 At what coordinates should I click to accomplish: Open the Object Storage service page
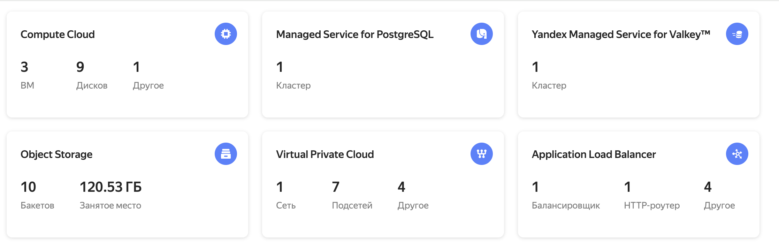click(x=56, y=154)
